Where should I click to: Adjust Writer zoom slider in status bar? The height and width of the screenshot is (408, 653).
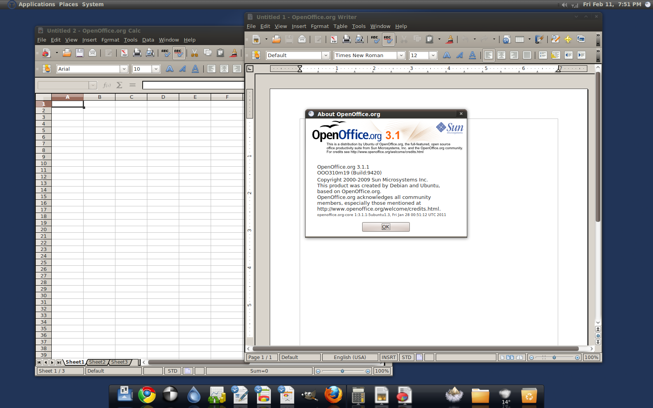[x=554, y=357]
